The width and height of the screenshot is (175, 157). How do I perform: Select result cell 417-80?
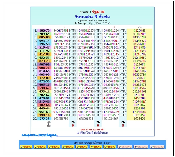tap(45, 54)
